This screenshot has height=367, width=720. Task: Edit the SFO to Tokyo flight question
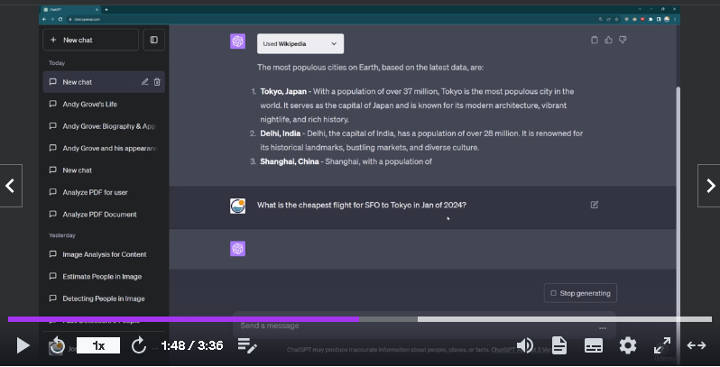tap(595, 205)
